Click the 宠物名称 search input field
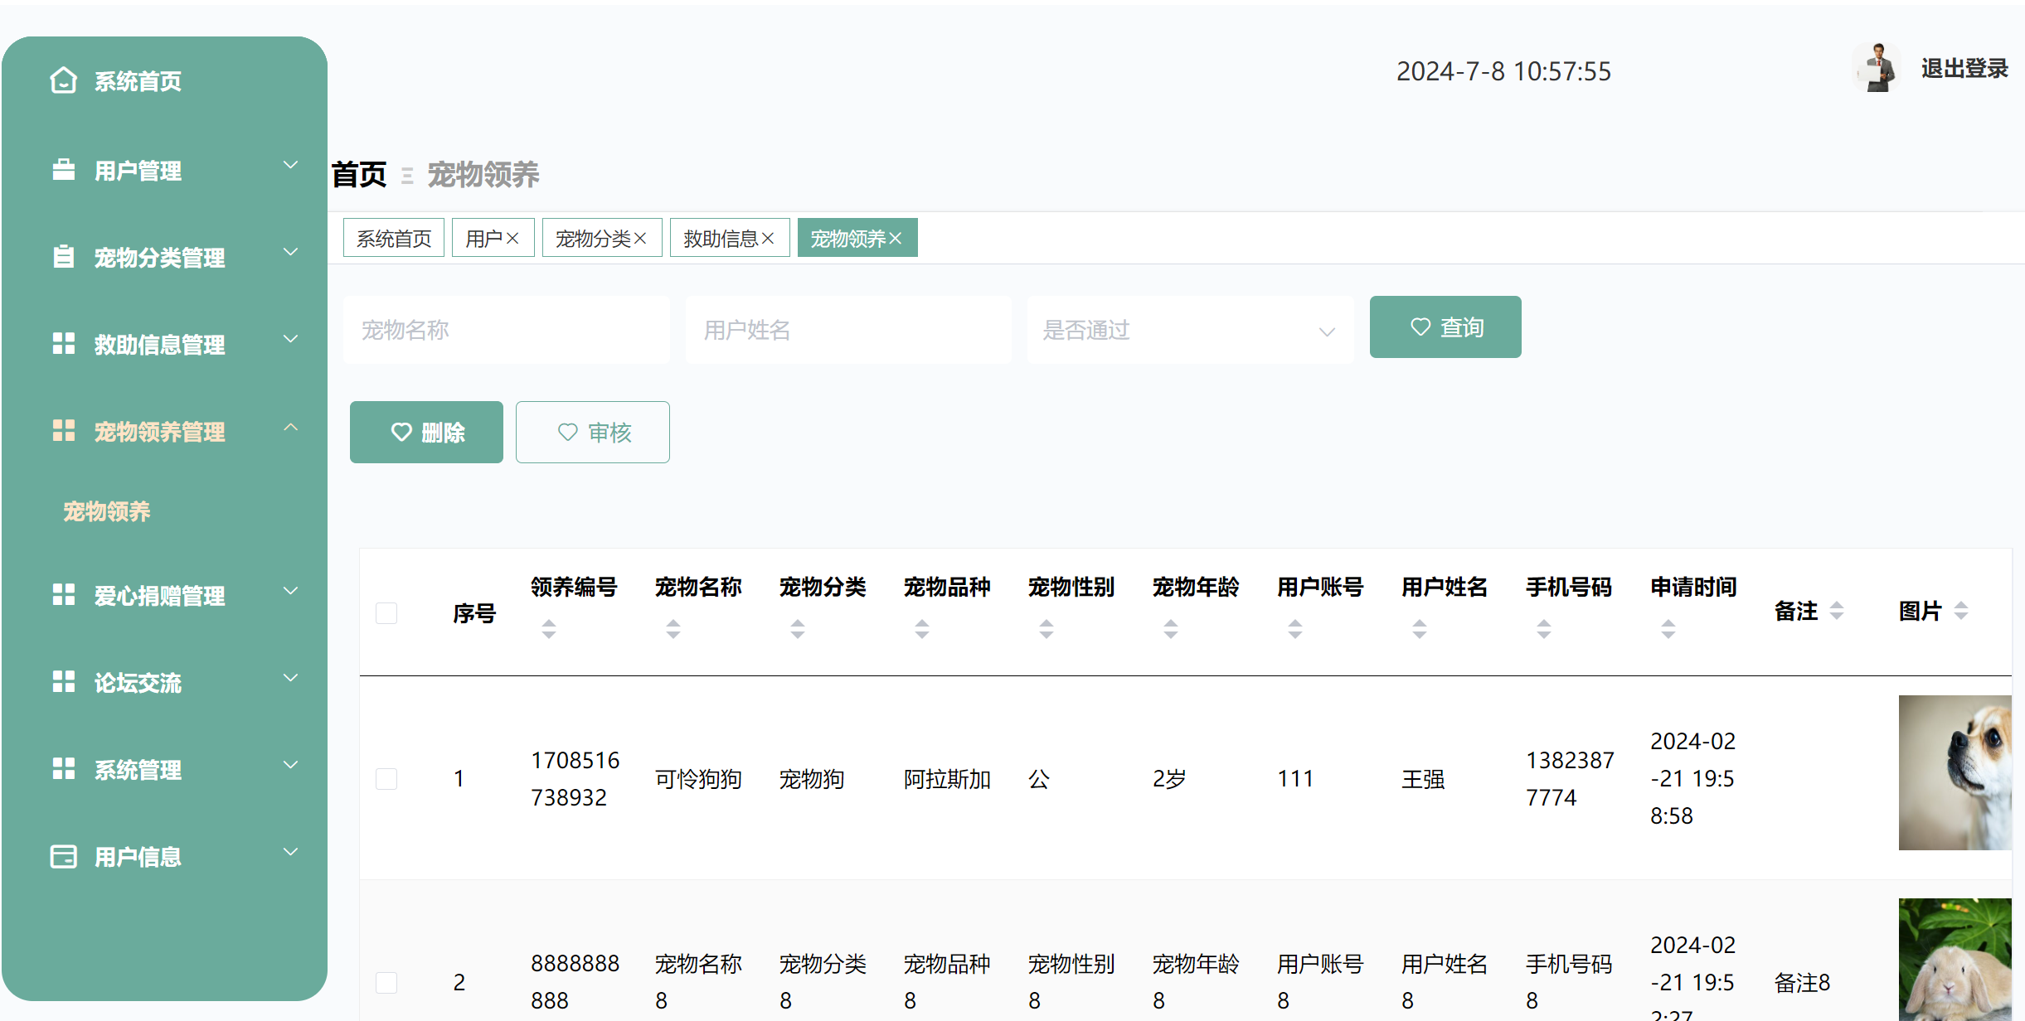Viewport: 2025px width, 1021px height. 506,330
